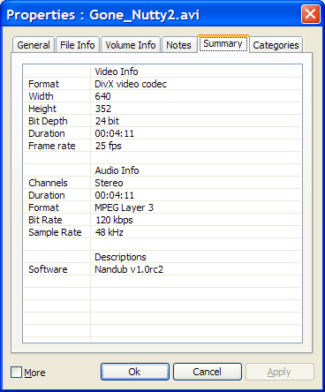The height and width of the screenshot is (392, 325).
Task: Go to the Categories tab
Action: click(276, 45)
